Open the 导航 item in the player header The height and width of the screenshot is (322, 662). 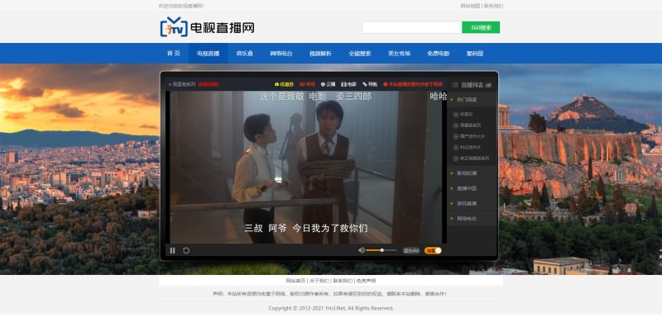370,84
